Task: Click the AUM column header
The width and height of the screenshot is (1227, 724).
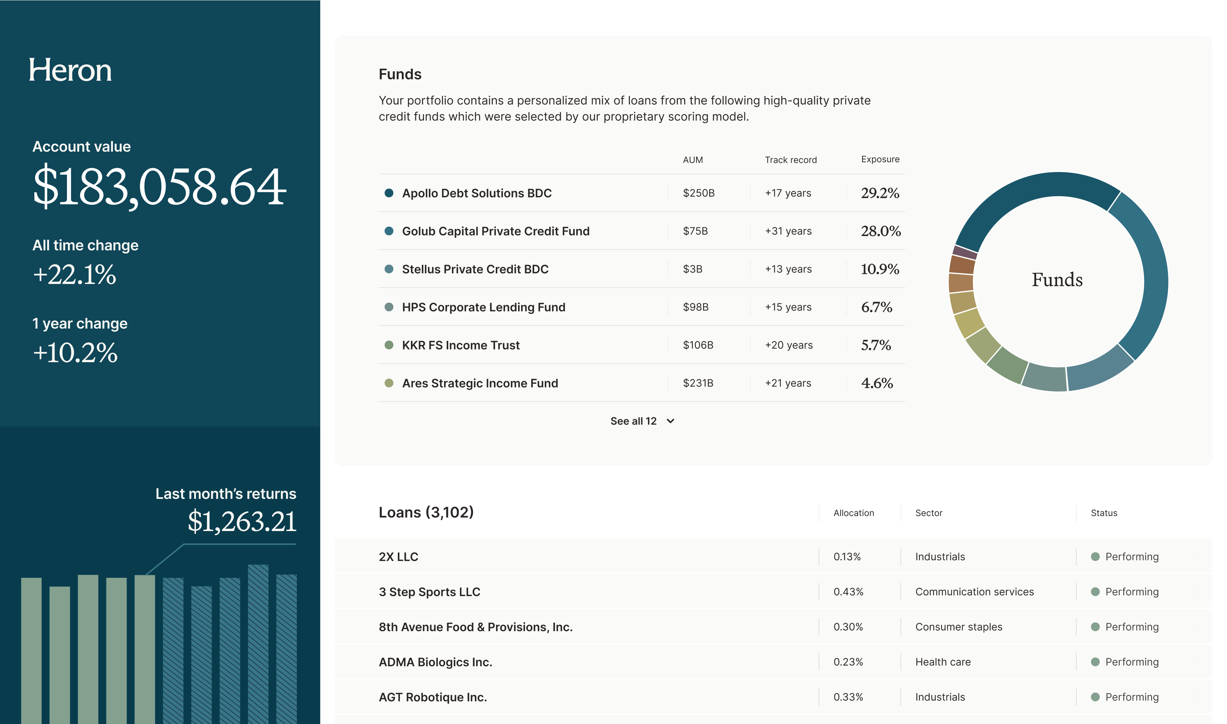Action: tap(692, 160)
